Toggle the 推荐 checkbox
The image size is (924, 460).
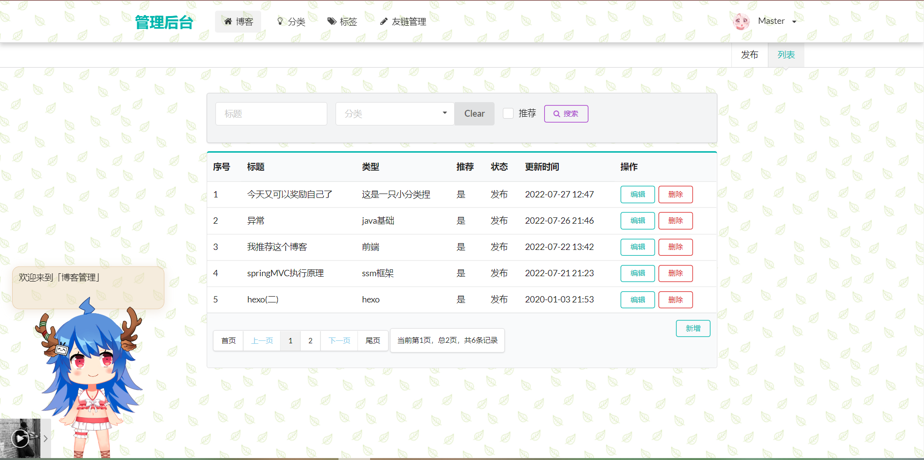coord(508,113)
